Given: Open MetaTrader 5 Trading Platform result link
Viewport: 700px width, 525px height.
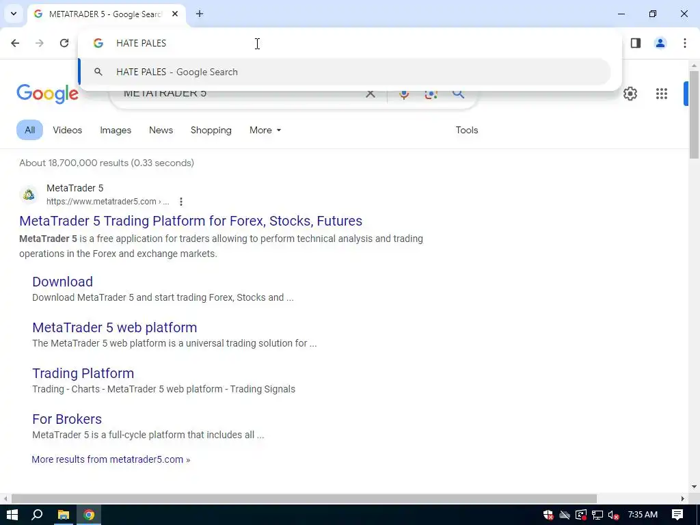Looking at the screenshot, I should pos(191,221).
